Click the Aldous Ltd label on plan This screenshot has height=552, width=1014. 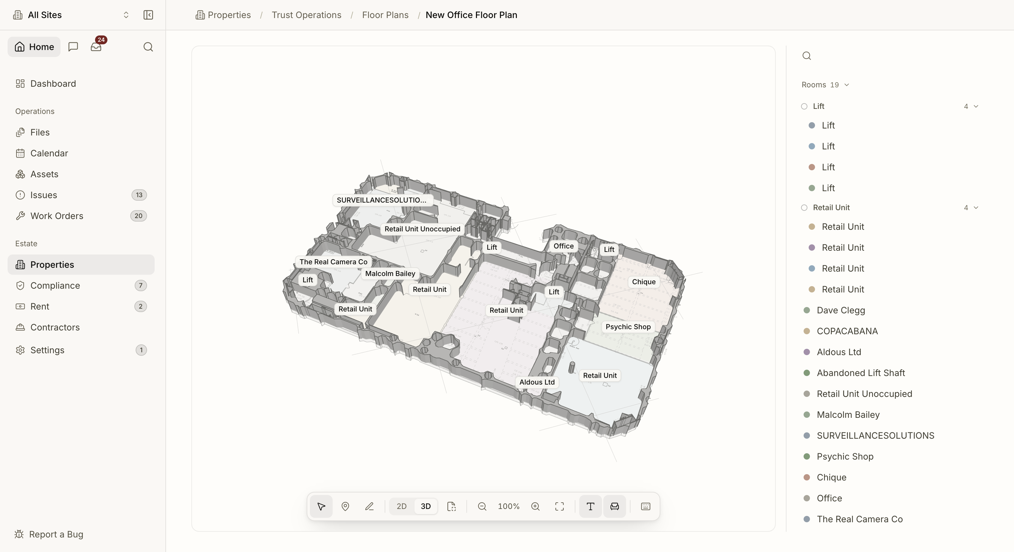coord(537,382)
